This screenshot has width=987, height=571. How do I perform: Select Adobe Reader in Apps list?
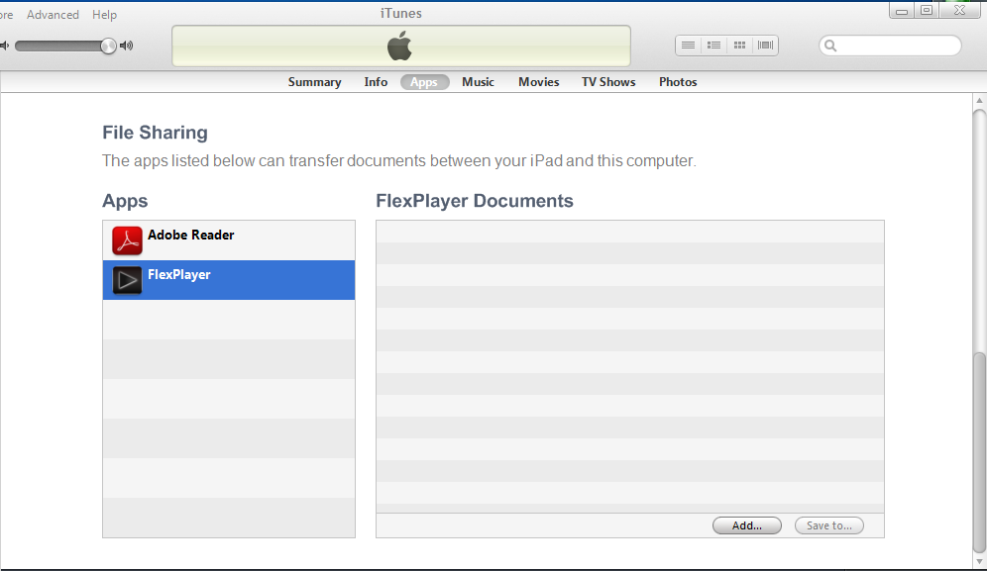click(229, 240)
